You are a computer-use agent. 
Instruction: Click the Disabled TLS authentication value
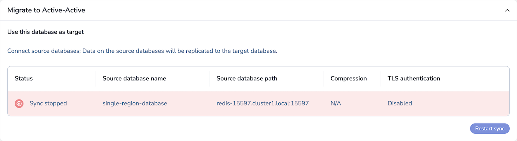(400, 103)
